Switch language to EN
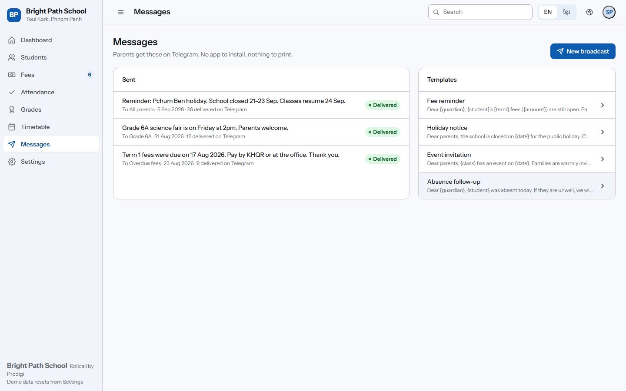 548,12
